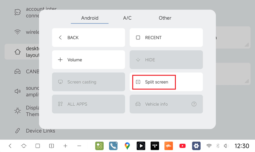This screenshot has width=255, height=152.
Task: Select the RECENT shortcut option
Action: pos(166,38)
